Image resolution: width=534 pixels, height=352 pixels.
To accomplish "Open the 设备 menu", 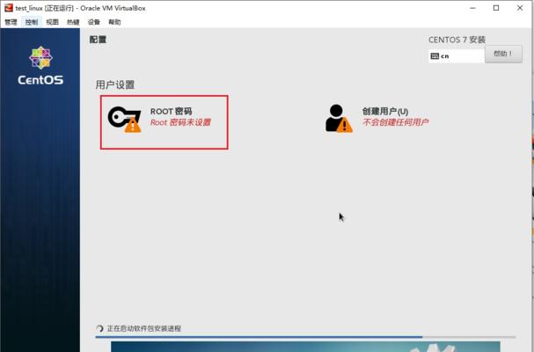I will point(93,22).
